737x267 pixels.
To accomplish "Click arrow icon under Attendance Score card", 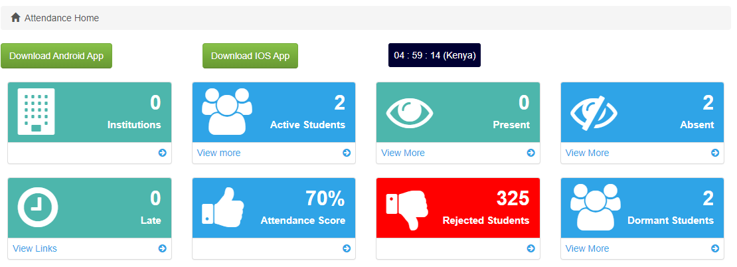I will point(347,248).
